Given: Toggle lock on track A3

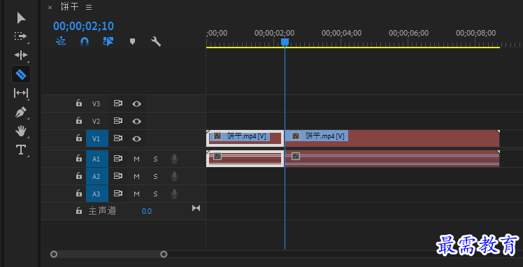Looking at the screenshot, I should tap(79, 194).
